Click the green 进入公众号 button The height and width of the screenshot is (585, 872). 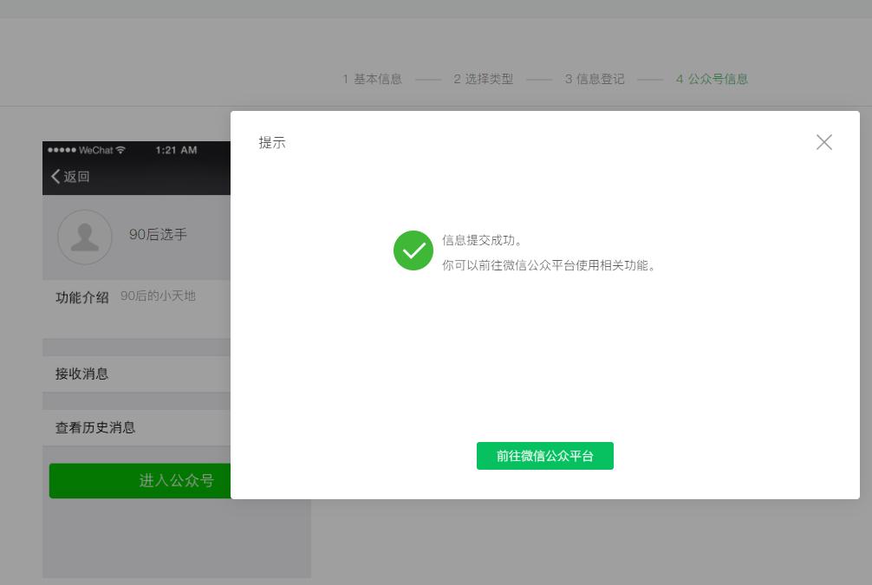[x=177, y=480]
